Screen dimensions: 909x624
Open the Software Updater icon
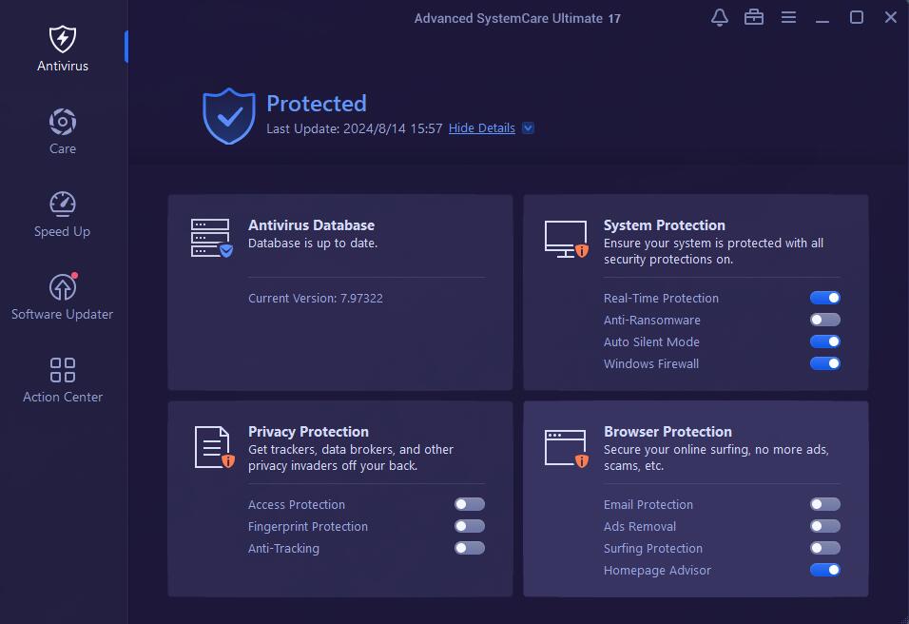pos(63,286)
